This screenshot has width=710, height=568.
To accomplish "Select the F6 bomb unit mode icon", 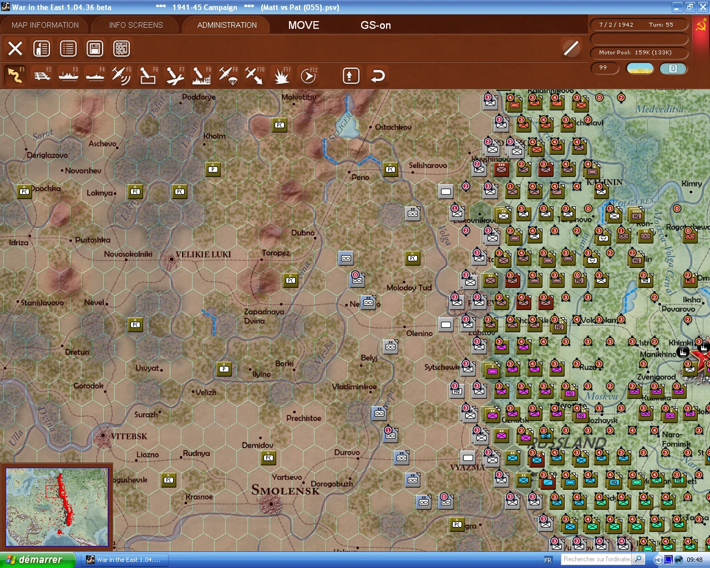I will coord(148,75).
